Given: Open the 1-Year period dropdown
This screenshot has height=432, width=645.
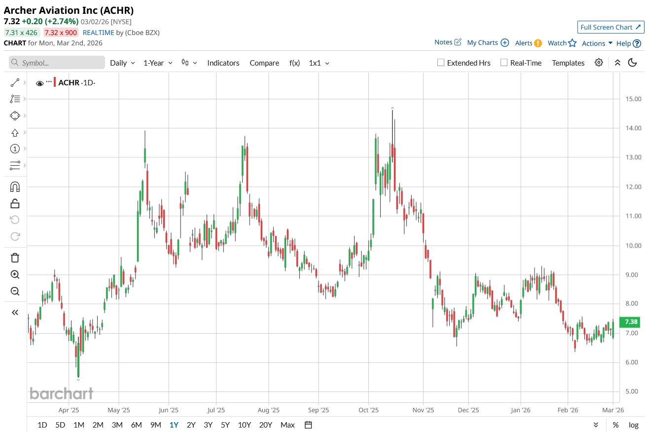Looking at the screenshot, I should click(x=158, y=63).
